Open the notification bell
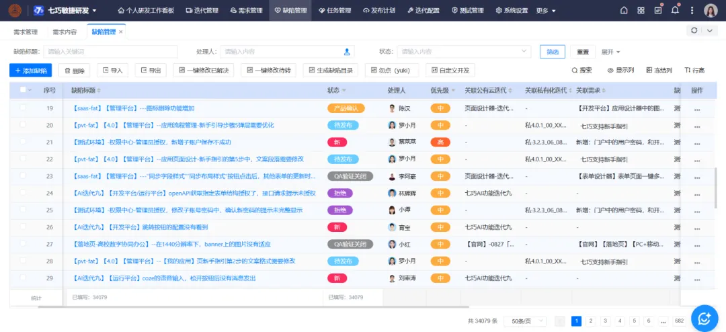Viewport: 726px width, 332px height. point(675,11)
